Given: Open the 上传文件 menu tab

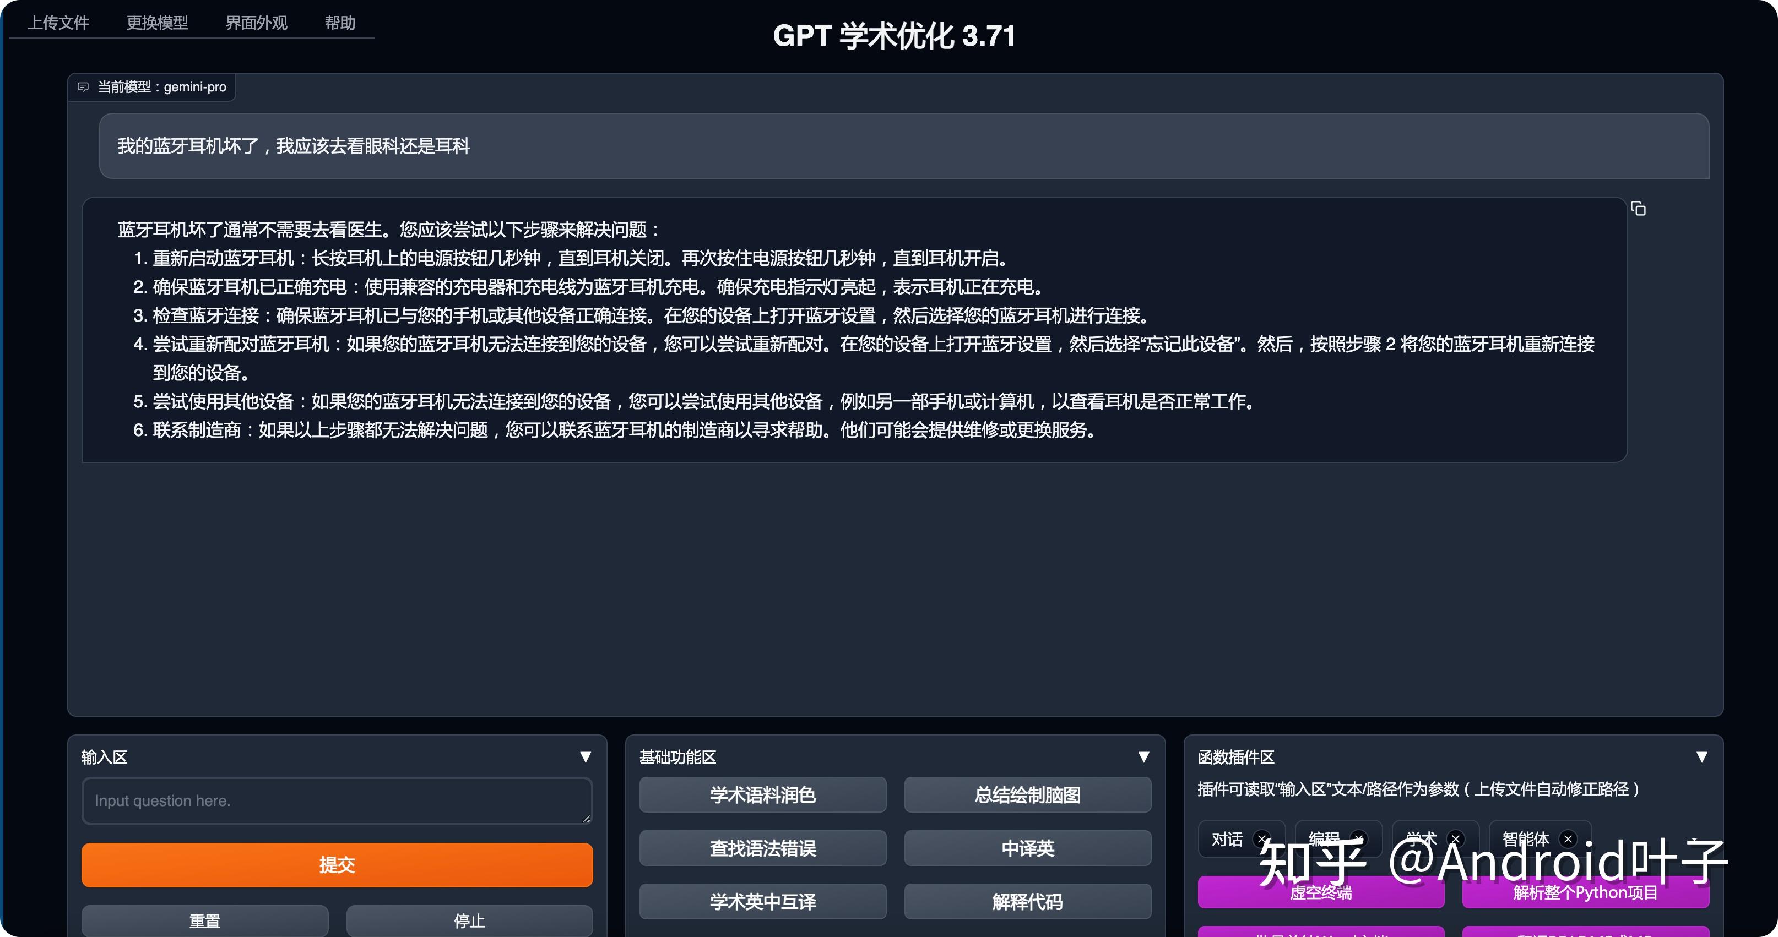Looking at the screenshot, I should [59, 23].
